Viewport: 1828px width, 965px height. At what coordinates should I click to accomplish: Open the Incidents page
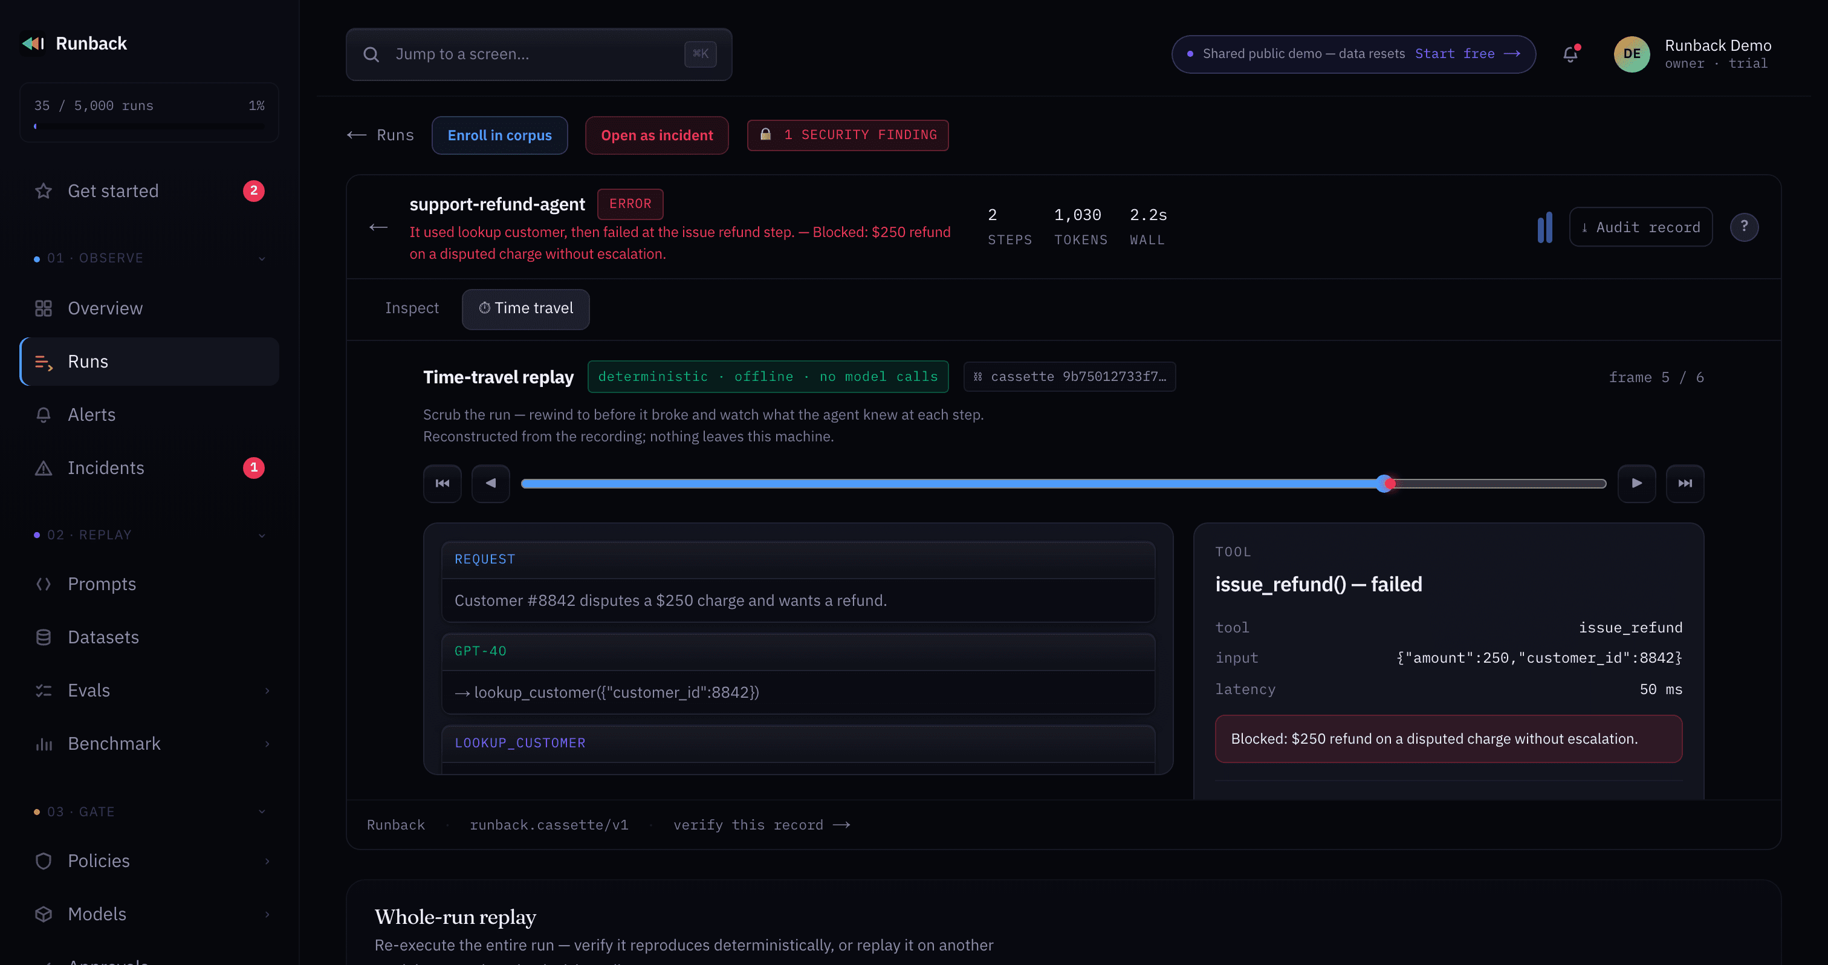[x=149, y=467]
